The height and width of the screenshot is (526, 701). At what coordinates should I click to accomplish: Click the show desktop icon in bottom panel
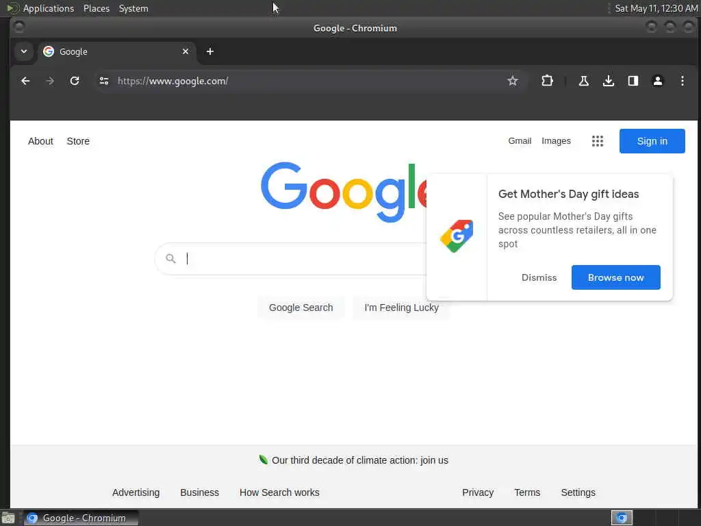[x=8, y=518]
